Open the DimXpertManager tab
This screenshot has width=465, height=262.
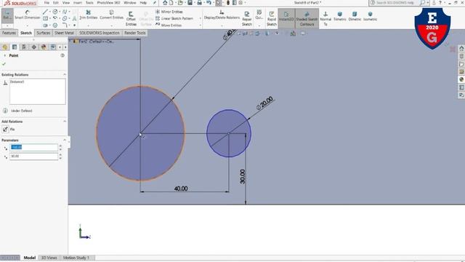(x=34, y=47)
